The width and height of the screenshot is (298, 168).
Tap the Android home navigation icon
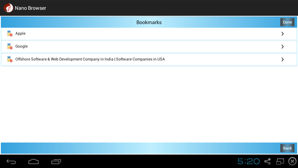coord(34,162)
